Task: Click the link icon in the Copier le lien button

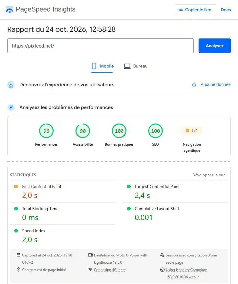Action: point(181,10)
